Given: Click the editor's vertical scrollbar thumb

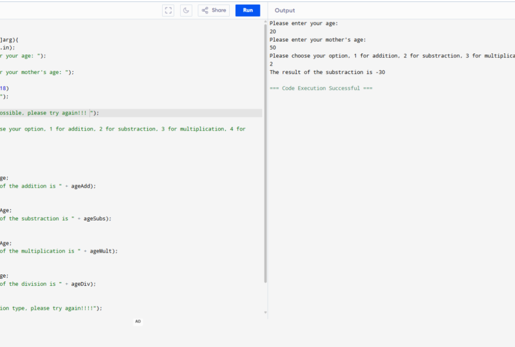Looking at the screenshot, I should (x=265, y=154).
